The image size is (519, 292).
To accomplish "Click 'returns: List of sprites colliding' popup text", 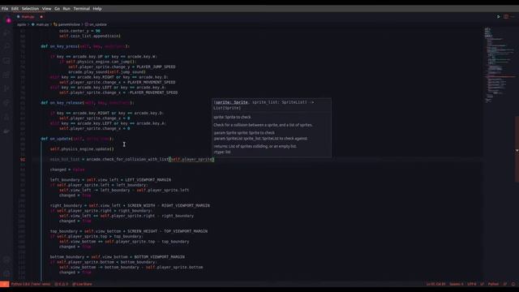I will pyautogui.click(x=255, y=146).
